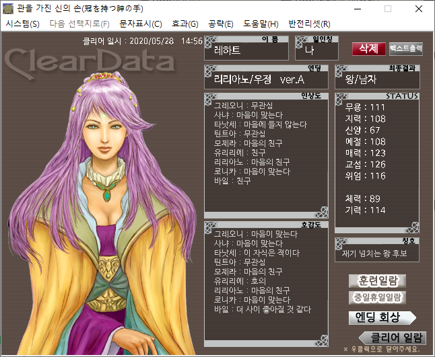Viewport: 435px width, 357px height.
Task: Click the clear date 2020/05/28 14:56
Action: (x=166, y=41)
